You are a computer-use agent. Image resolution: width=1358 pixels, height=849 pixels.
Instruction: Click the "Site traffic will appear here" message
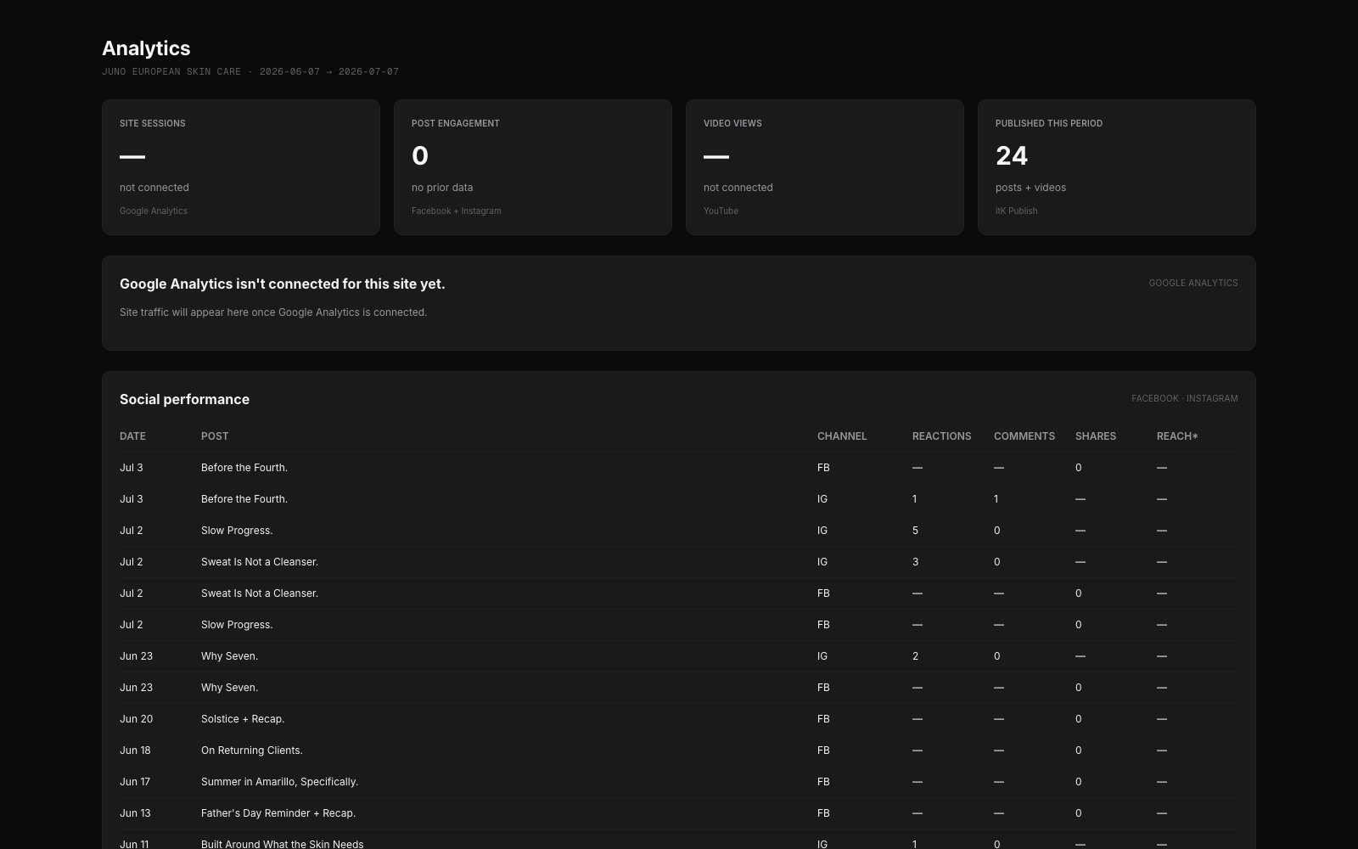(x=273, y=312)
